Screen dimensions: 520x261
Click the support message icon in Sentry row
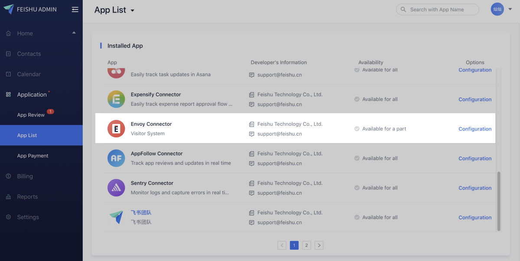pos(251,193)
